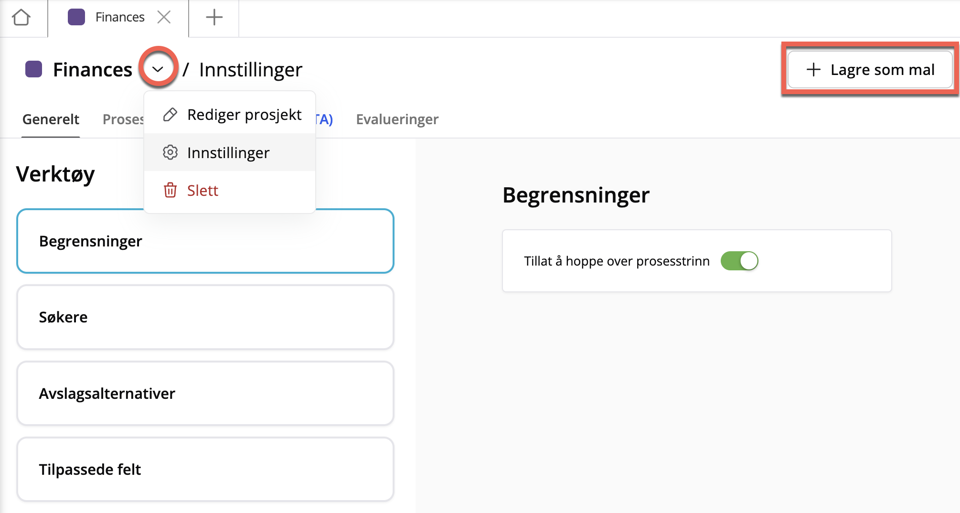Click the trash icon beside Slett
The width and height of the screenshot is (960, 513).
tap(170, 190)
